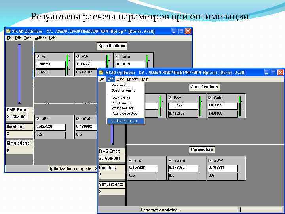Open Help menu in front Optimizer window

145,79
